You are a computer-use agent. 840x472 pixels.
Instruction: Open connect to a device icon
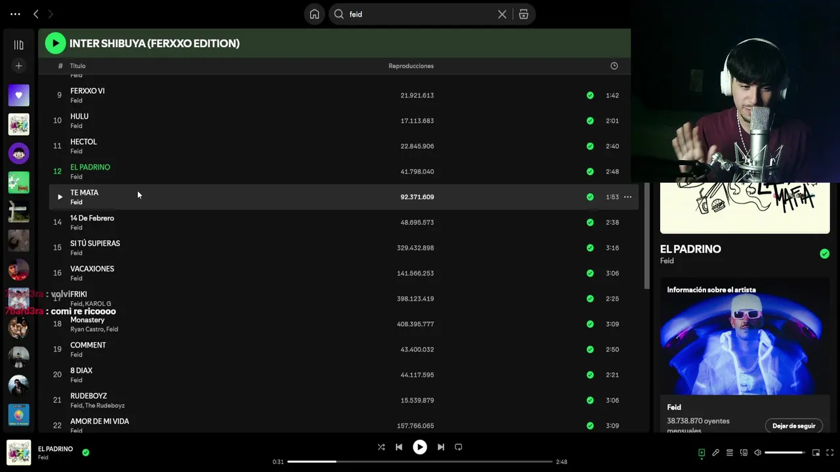744,452
